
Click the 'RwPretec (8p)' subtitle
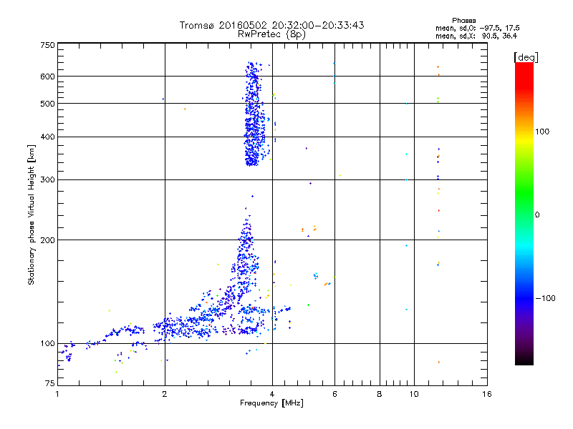(x=271, y=34)
